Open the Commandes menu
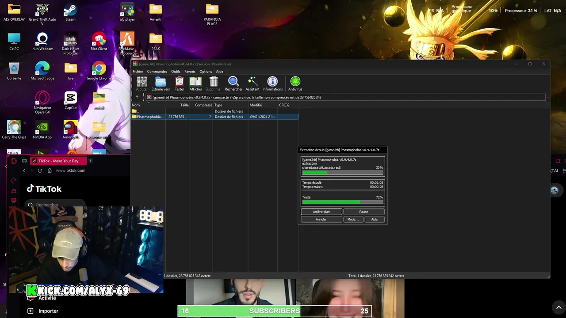566x318 pixels. (x=157, y=72)
